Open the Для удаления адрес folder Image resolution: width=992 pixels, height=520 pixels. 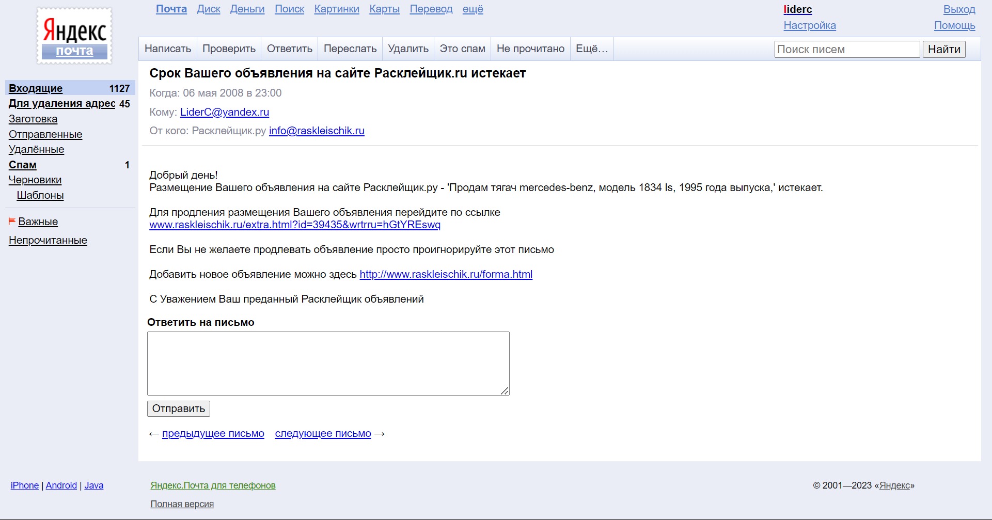[x=62, y=103]
